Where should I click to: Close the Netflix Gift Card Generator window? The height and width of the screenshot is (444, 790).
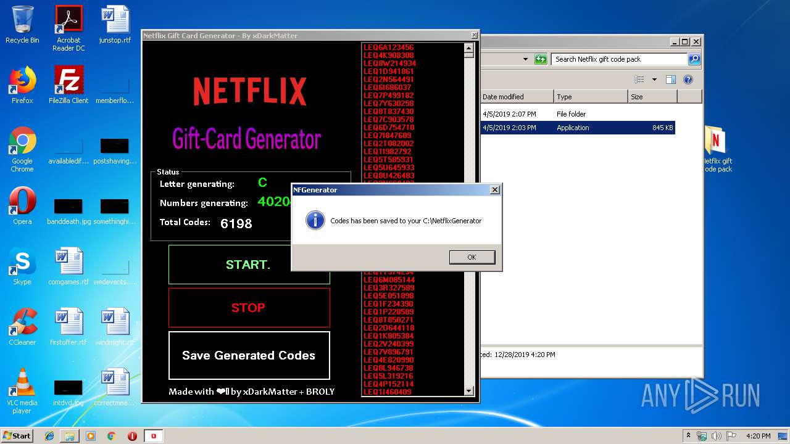(474, 35)
